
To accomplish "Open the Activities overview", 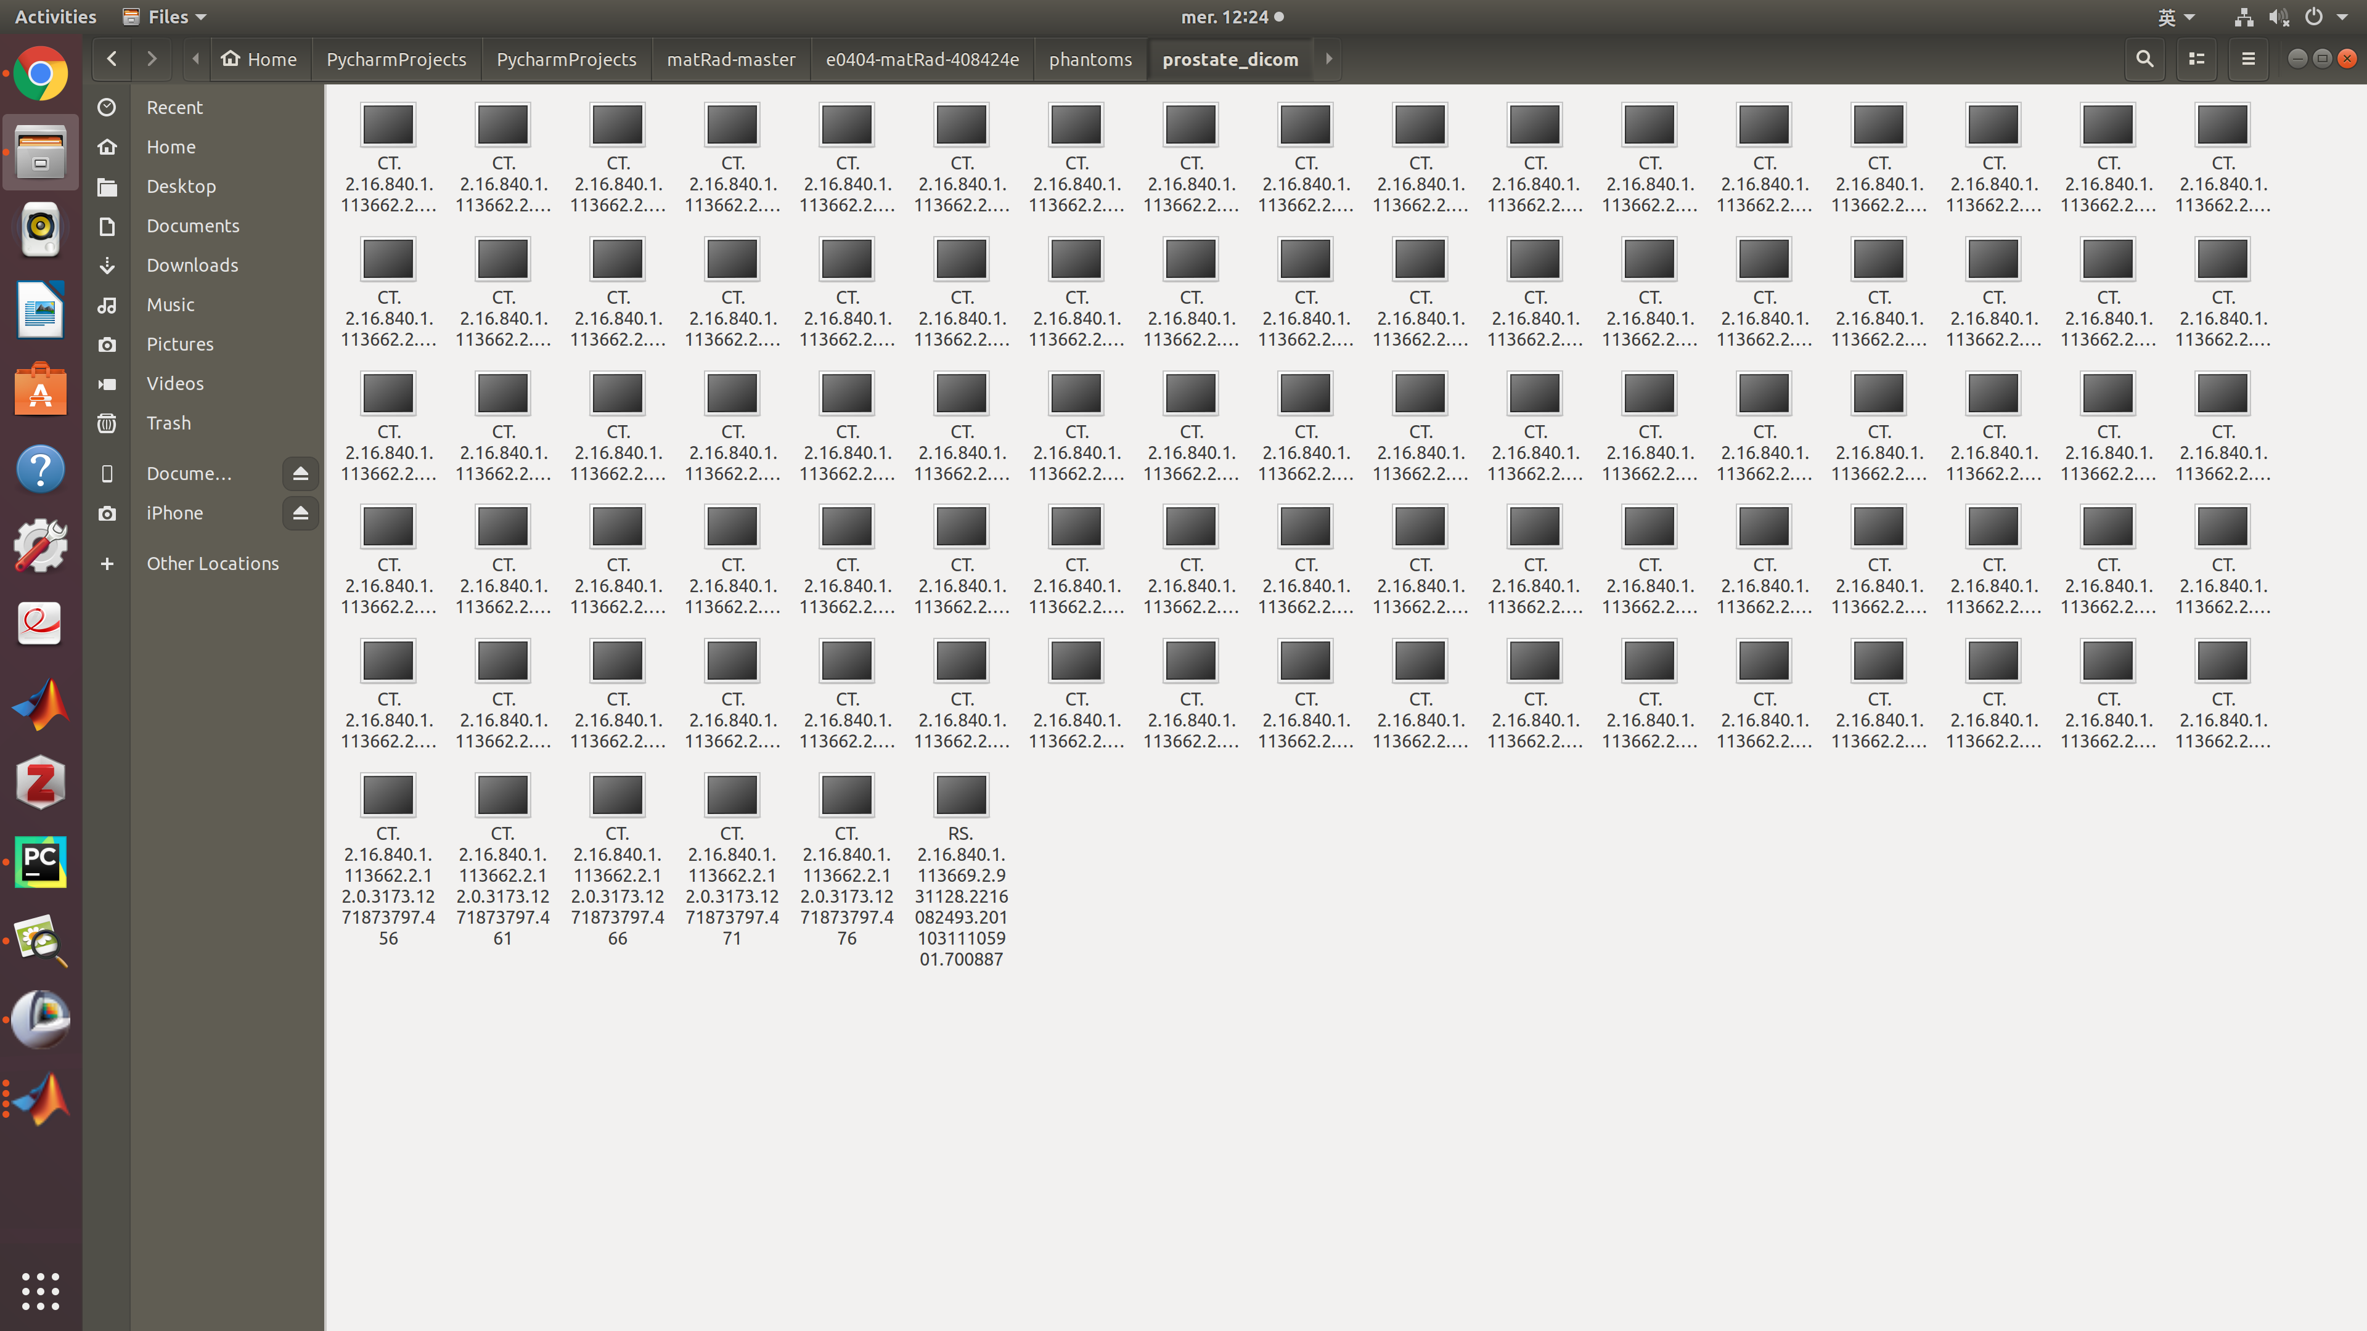I will click(x=54, y=15).
